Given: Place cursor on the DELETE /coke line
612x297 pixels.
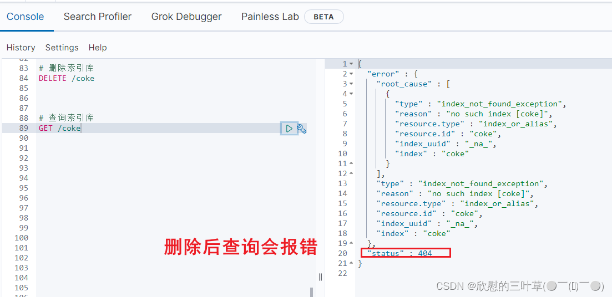Looking at the screenshot, I should point(67,78).
